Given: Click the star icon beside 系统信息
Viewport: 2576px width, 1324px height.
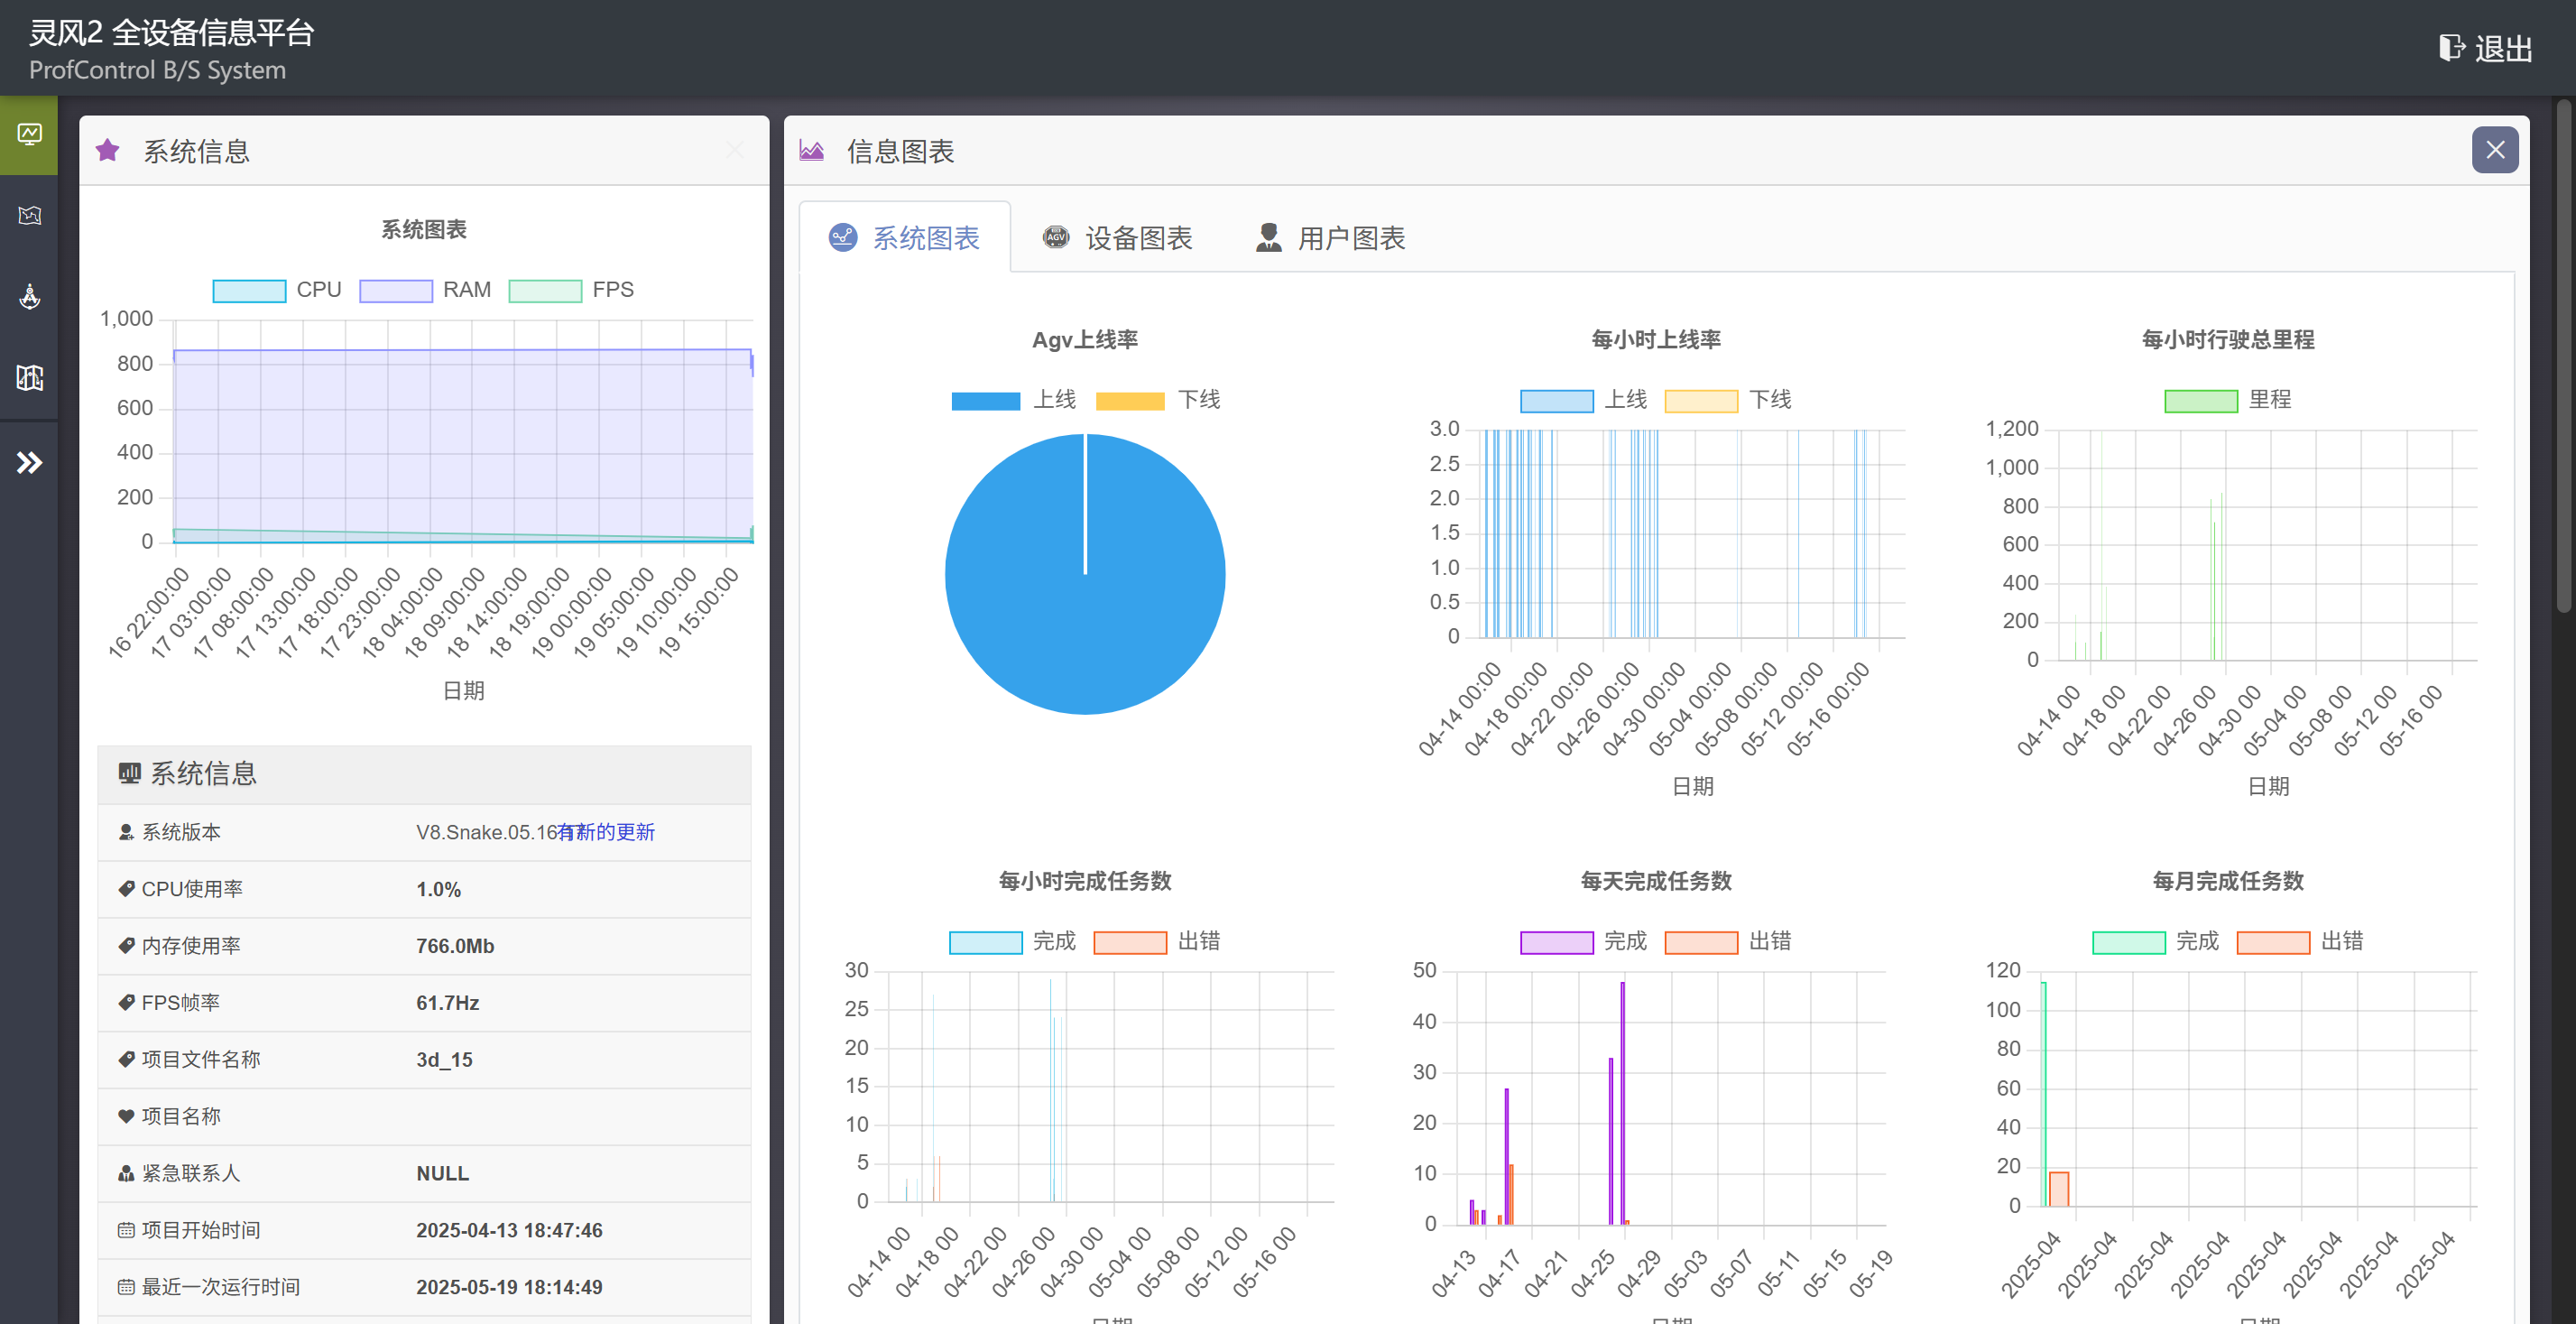Looking at the screenshot, I should click(107, 150).
